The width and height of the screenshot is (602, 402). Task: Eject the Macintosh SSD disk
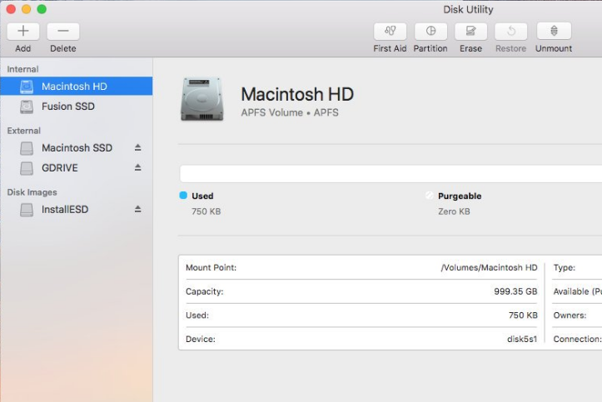[x=138, y=147]
